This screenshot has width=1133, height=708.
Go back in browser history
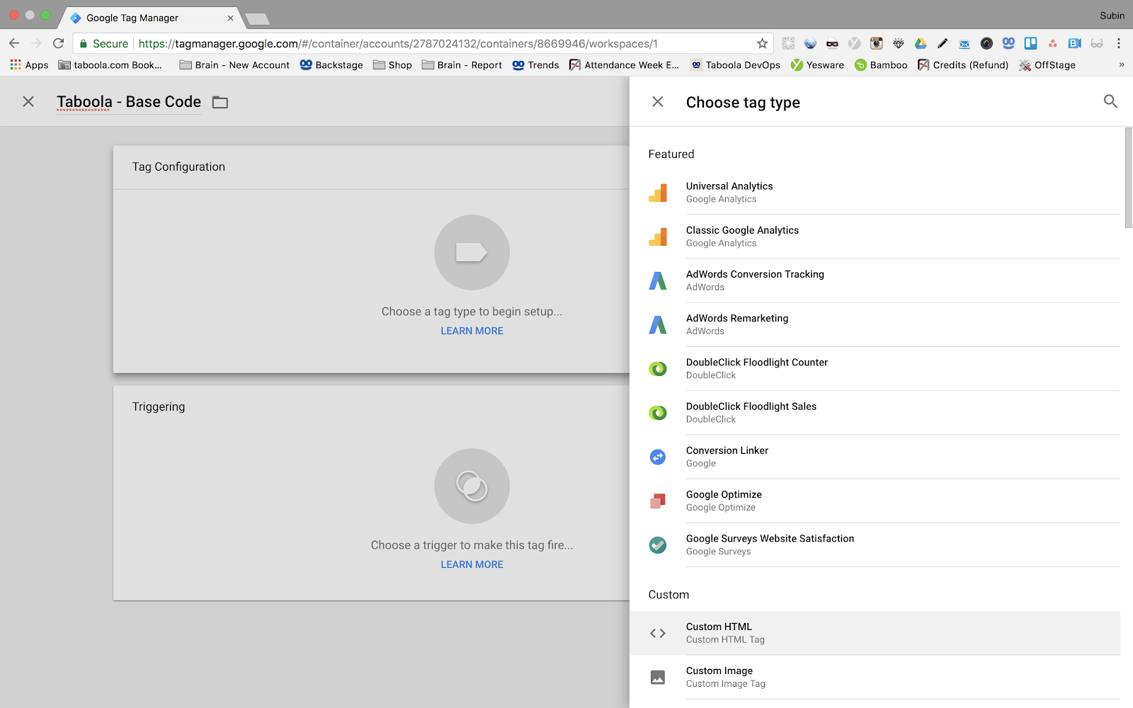[14, 43]
